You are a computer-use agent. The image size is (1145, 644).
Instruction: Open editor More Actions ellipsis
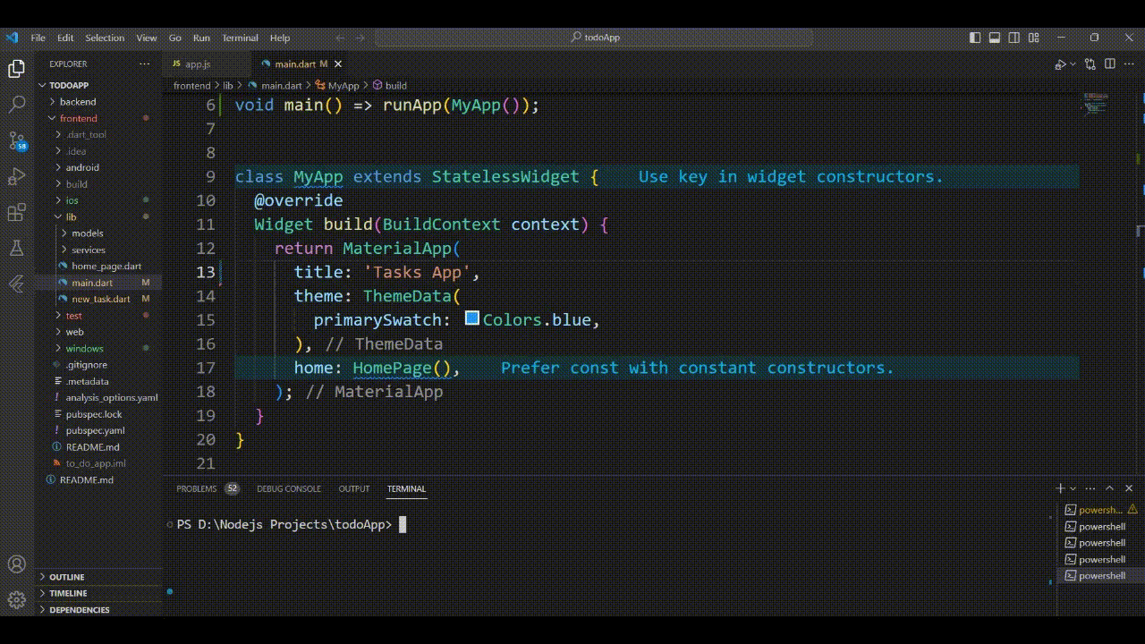pyautogui.click(x=1129, y=64)
